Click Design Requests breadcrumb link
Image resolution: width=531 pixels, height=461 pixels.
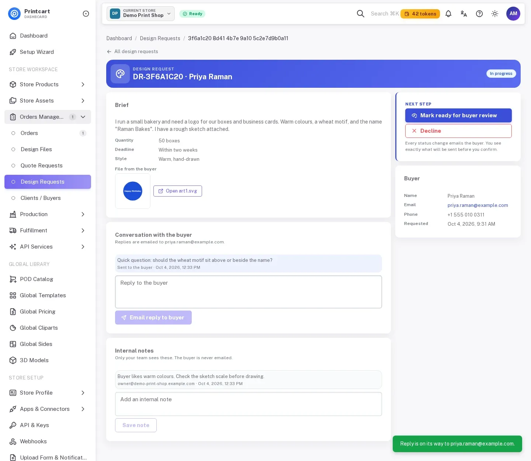click(x=160, y=38)
